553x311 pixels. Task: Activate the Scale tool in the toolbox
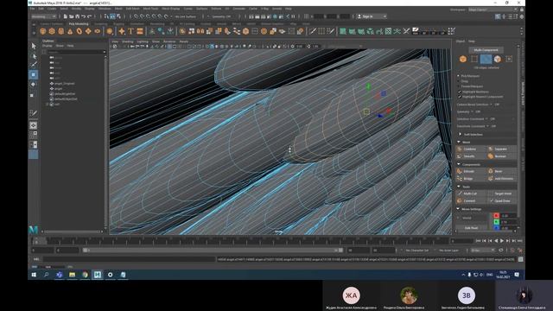32,95
